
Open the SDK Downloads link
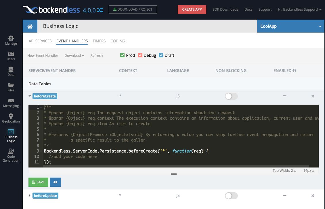coord(225,10)
